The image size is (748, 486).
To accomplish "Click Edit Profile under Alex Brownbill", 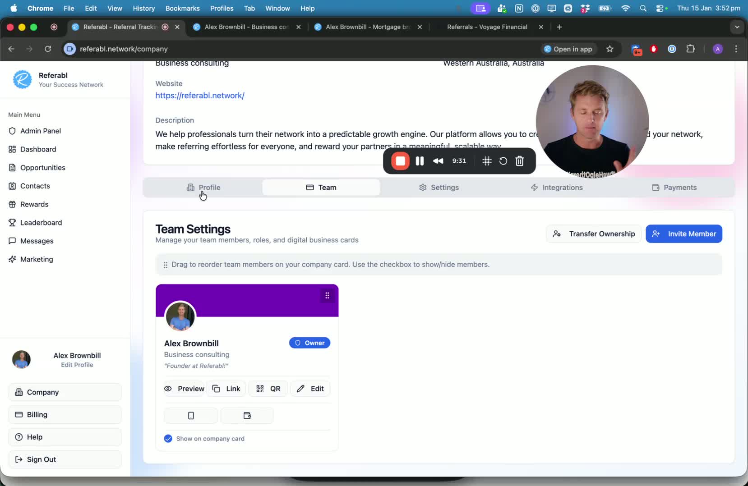I will click(x=77, y=365).
